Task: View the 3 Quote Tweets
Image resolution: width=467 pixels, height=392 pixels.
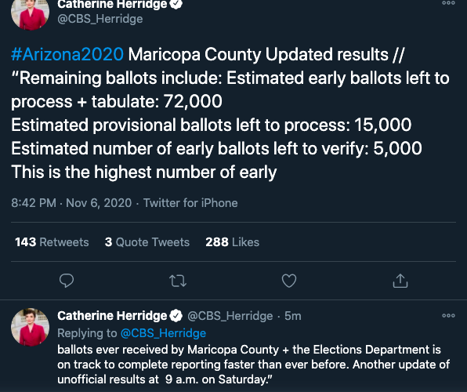Action: [147, 242]
